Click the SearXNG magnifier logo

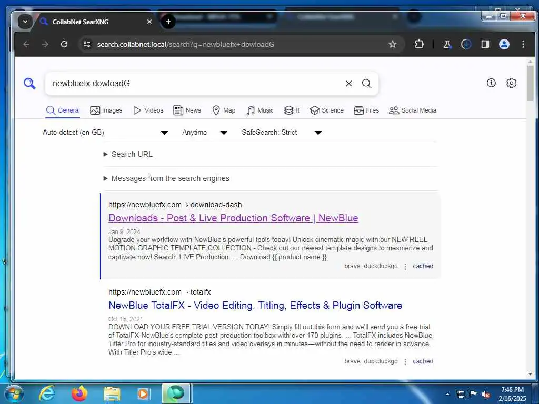[x=29, y=84]
